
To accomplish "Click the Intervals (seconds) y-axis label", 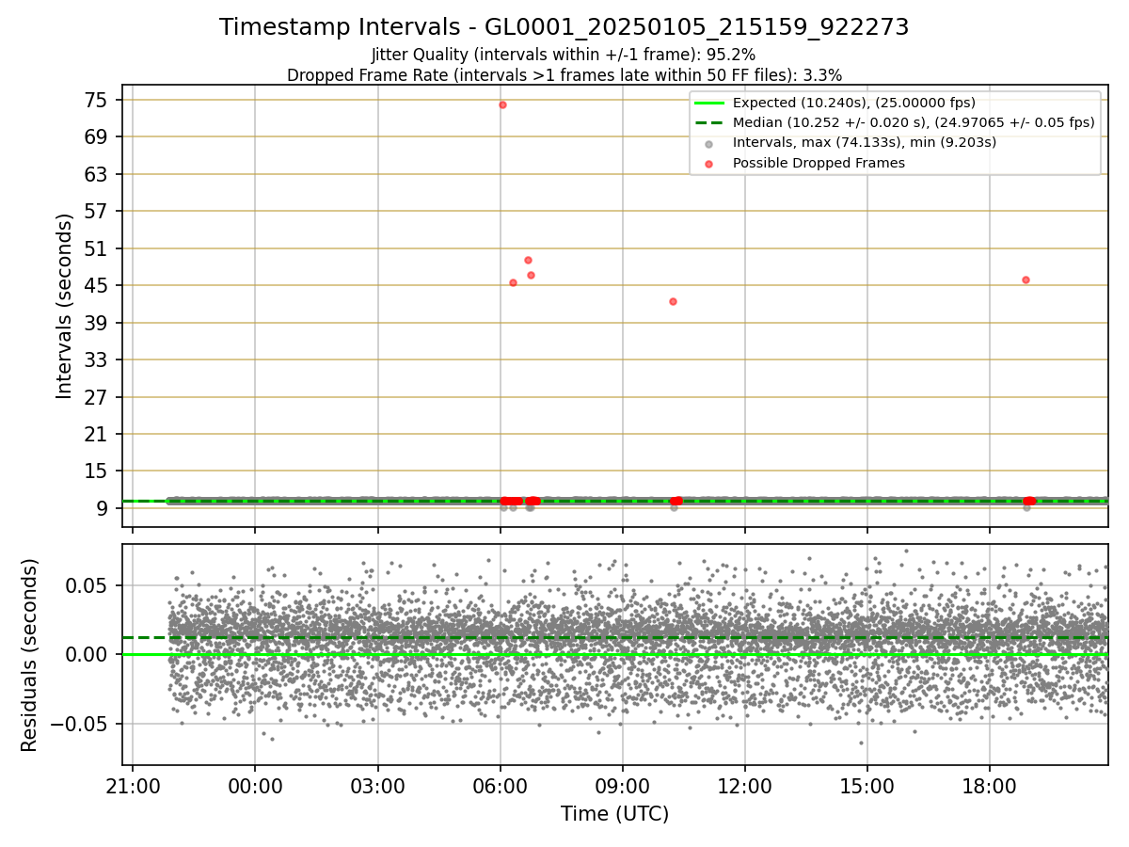I will click(x=64, y=306).
